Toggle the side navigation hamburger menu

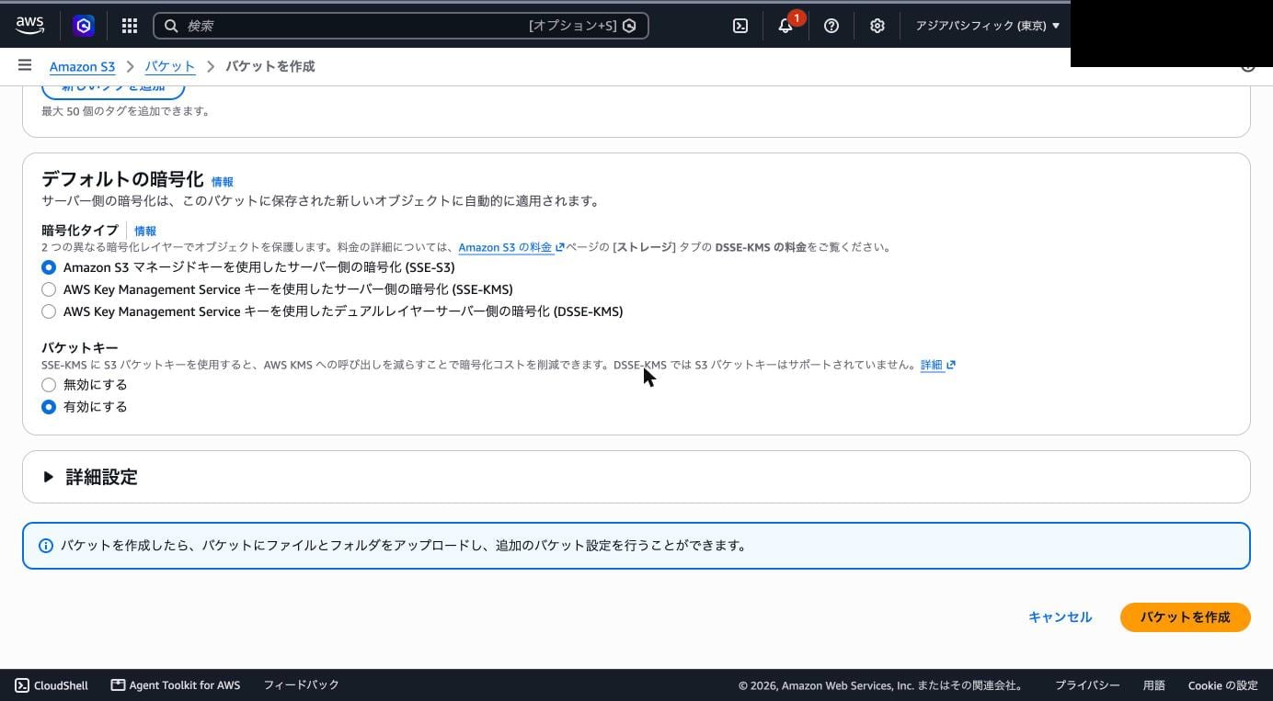tap(25, 65)
